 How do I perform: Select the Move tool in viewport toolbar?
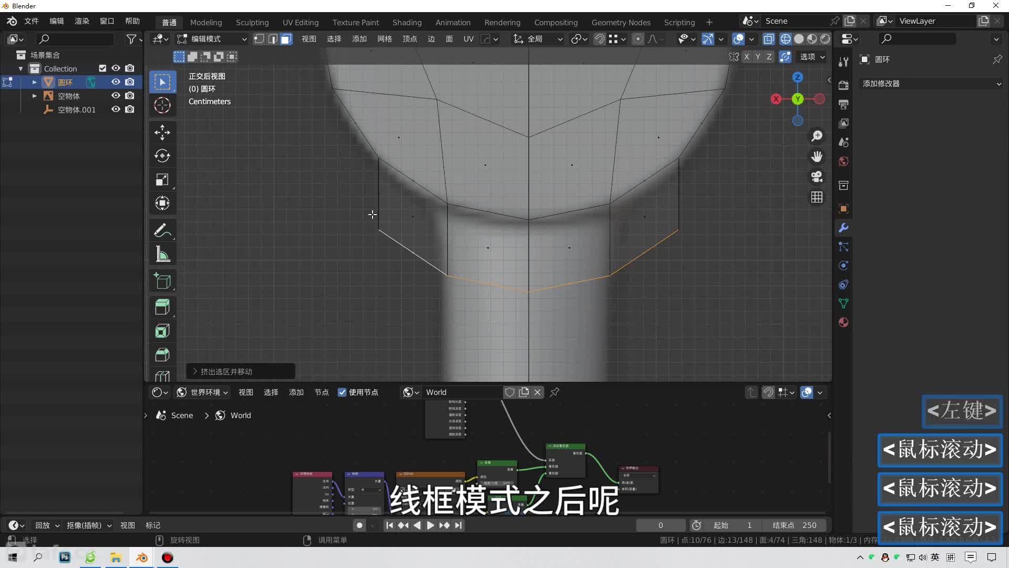pos(162,132)
